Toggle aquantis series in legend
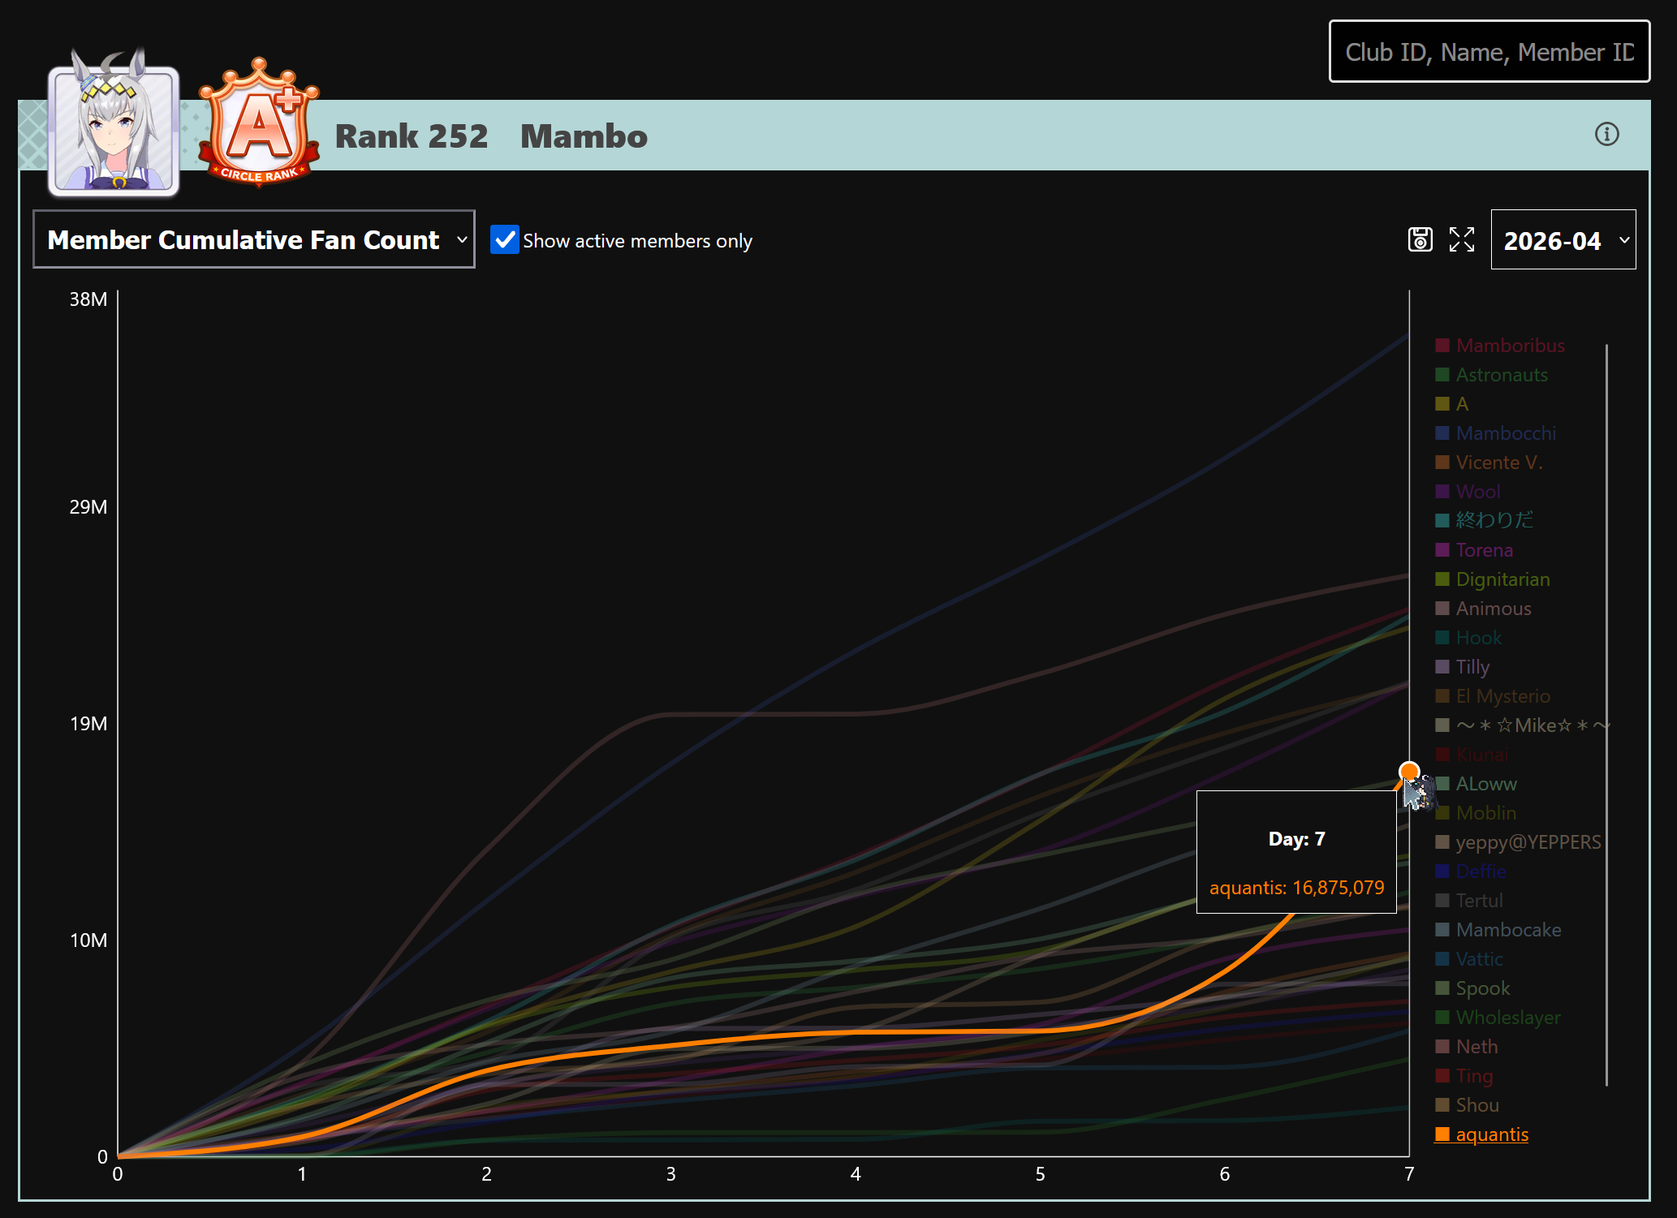1677x1218 pixels. tap(1491, 1134)
